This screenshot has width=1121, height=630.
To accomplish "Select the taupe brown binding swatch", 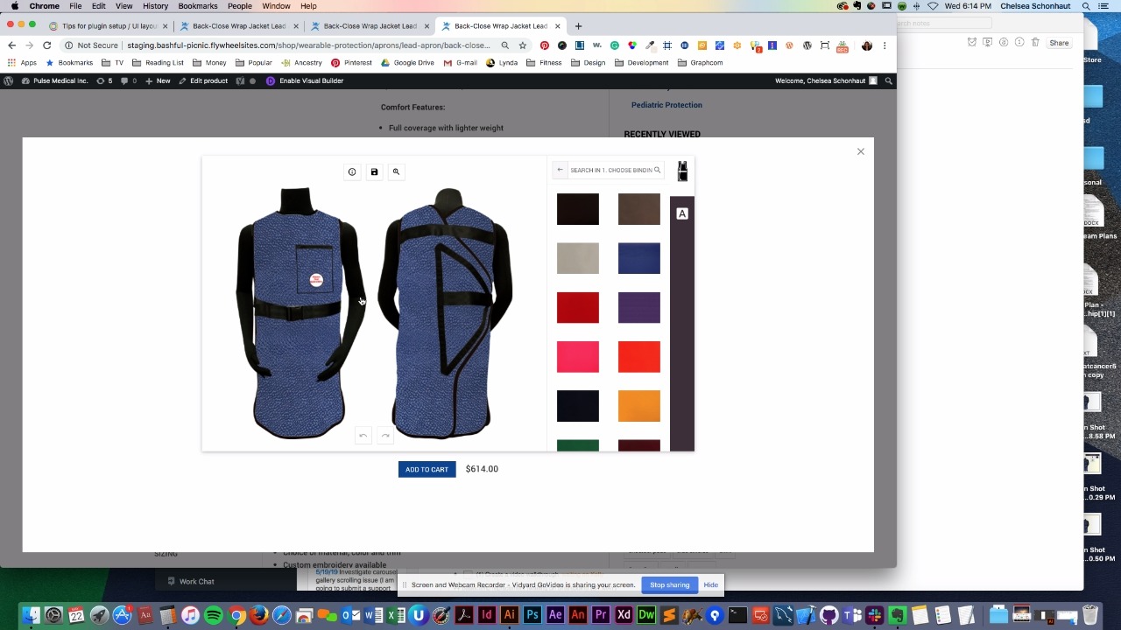I will tap(639, 209).
